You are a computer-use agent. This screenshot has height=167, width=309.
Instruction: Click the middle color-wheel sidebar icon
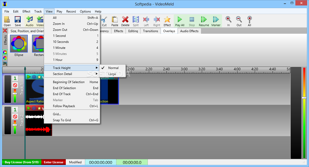(x=5, y=58)
